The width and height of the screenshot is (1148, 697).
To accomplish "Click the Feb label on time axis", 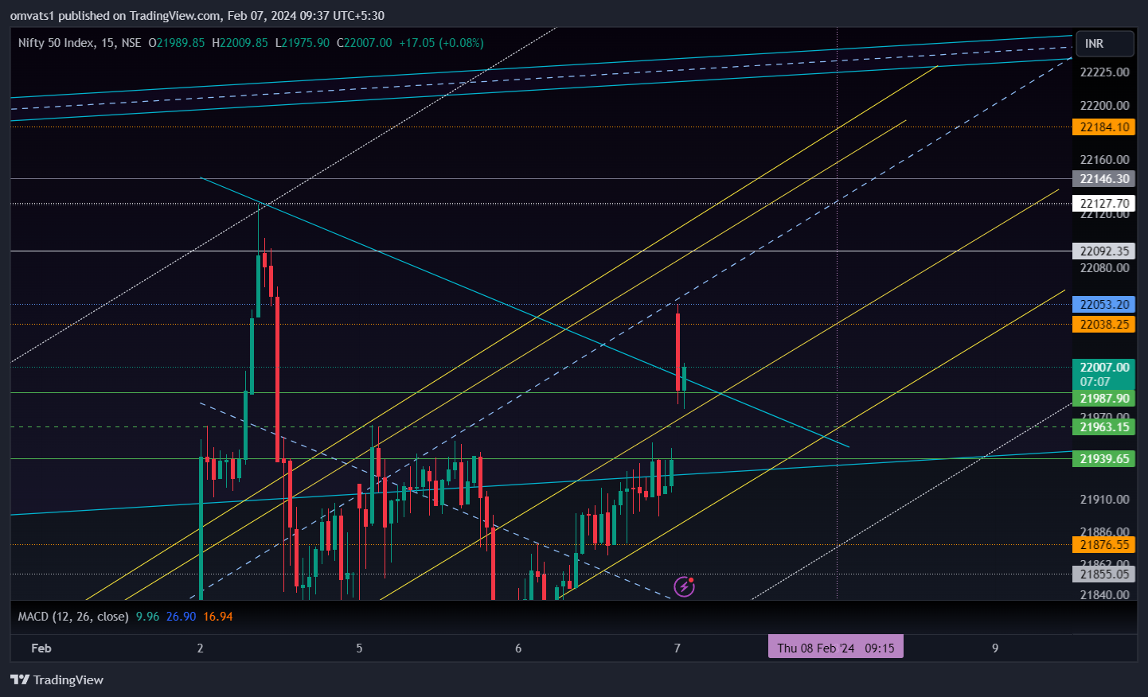I will point(41,648).
